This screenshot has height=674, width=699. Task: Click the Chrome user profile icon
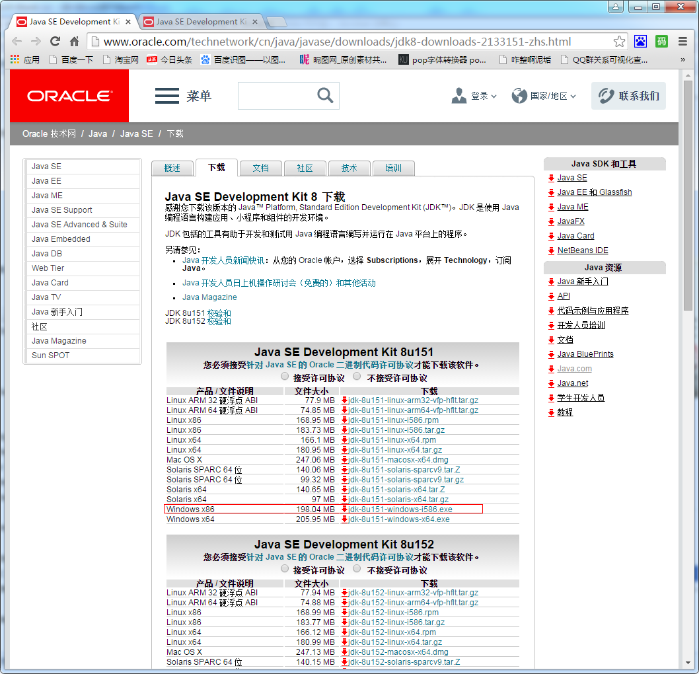click(x=616, y=7)
